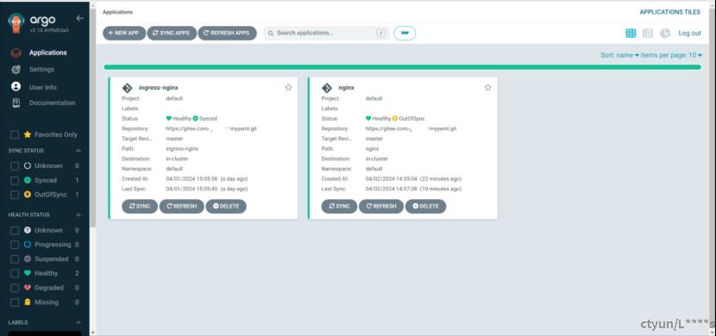Collapse sidebar with the back arrow
The image size is (716, 336).
click(80, 18)
